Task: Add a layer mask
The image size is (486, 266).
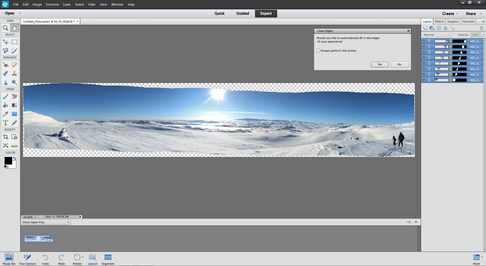Action: click(x=439, y=28)
